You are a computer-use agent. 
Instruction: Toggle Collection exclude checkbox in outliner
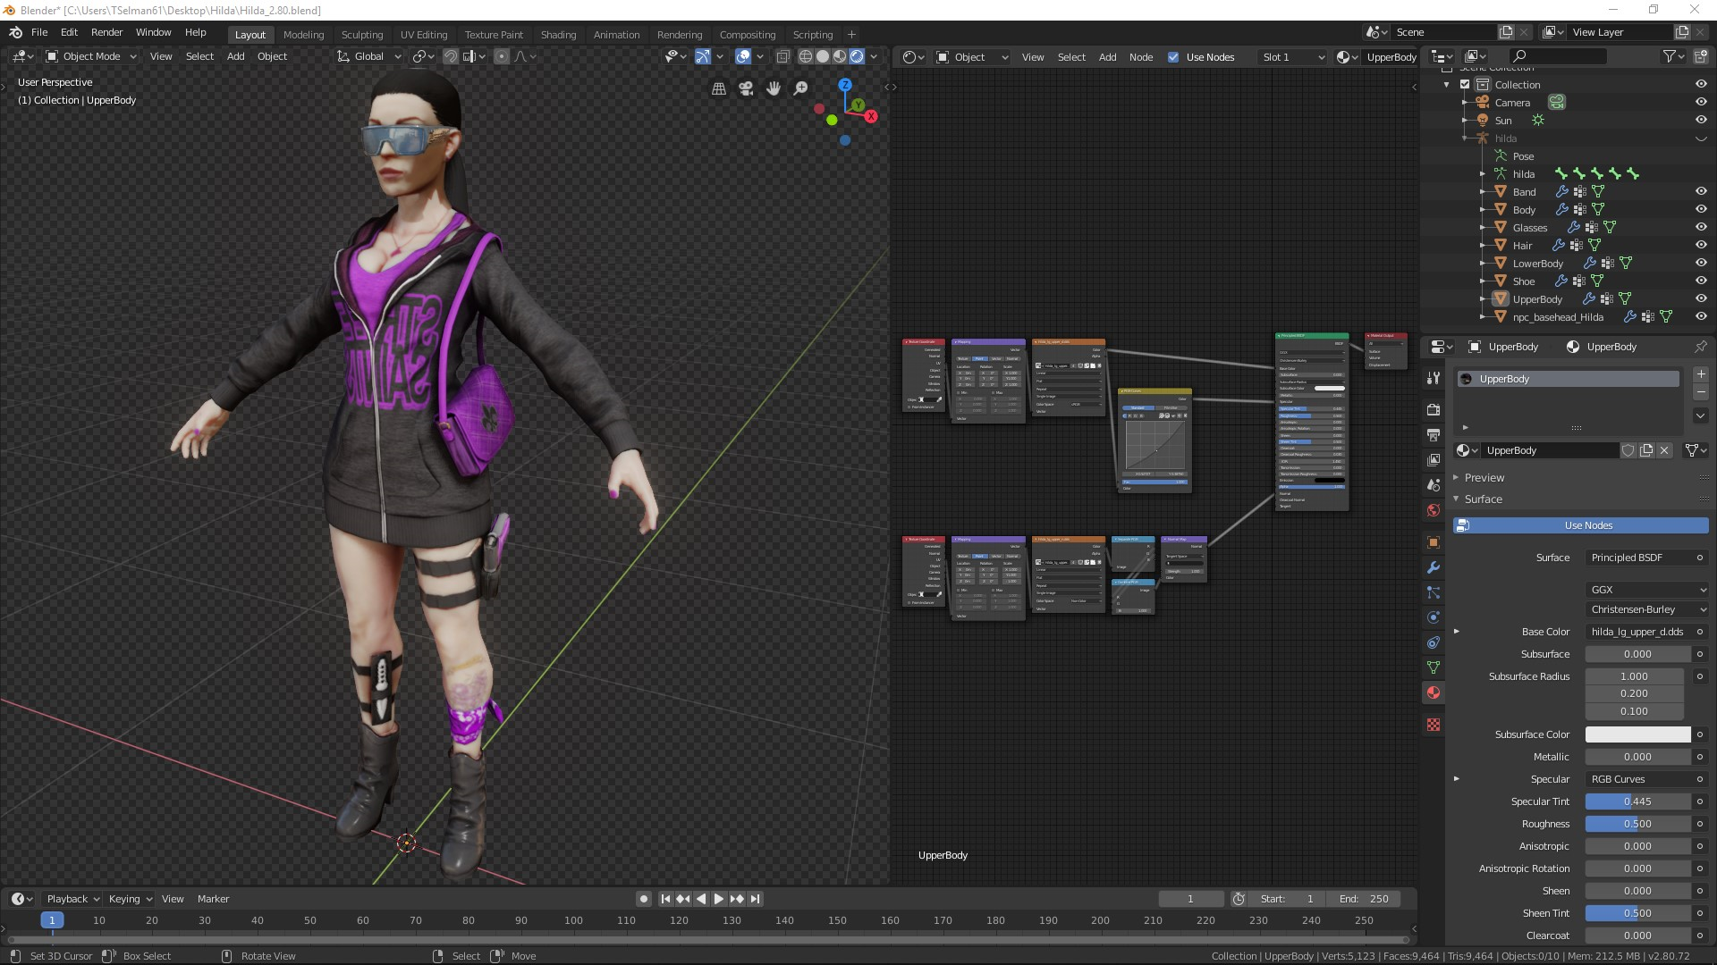point(1465,85)
